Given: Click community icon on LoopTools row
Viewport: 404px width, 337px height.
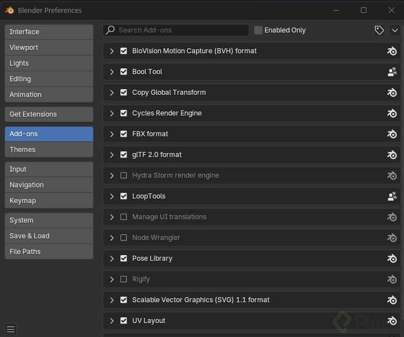Looking at the screenshot, I should pyautogui.click(x=392, y=196).
